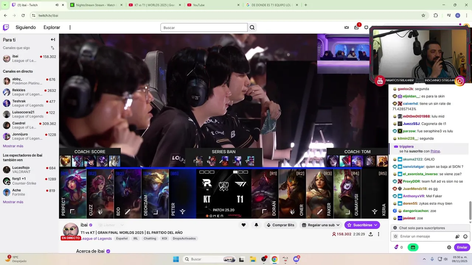Open Teshrak channel in sidebar
Screen dimensions: 472x265
coord(29,103)
